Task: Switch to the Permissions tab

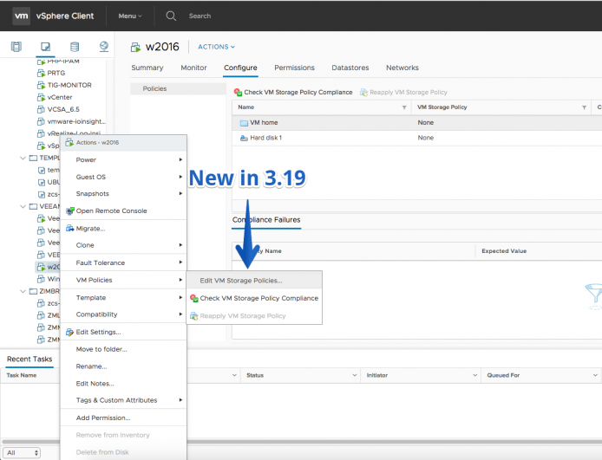Action: 294,68
